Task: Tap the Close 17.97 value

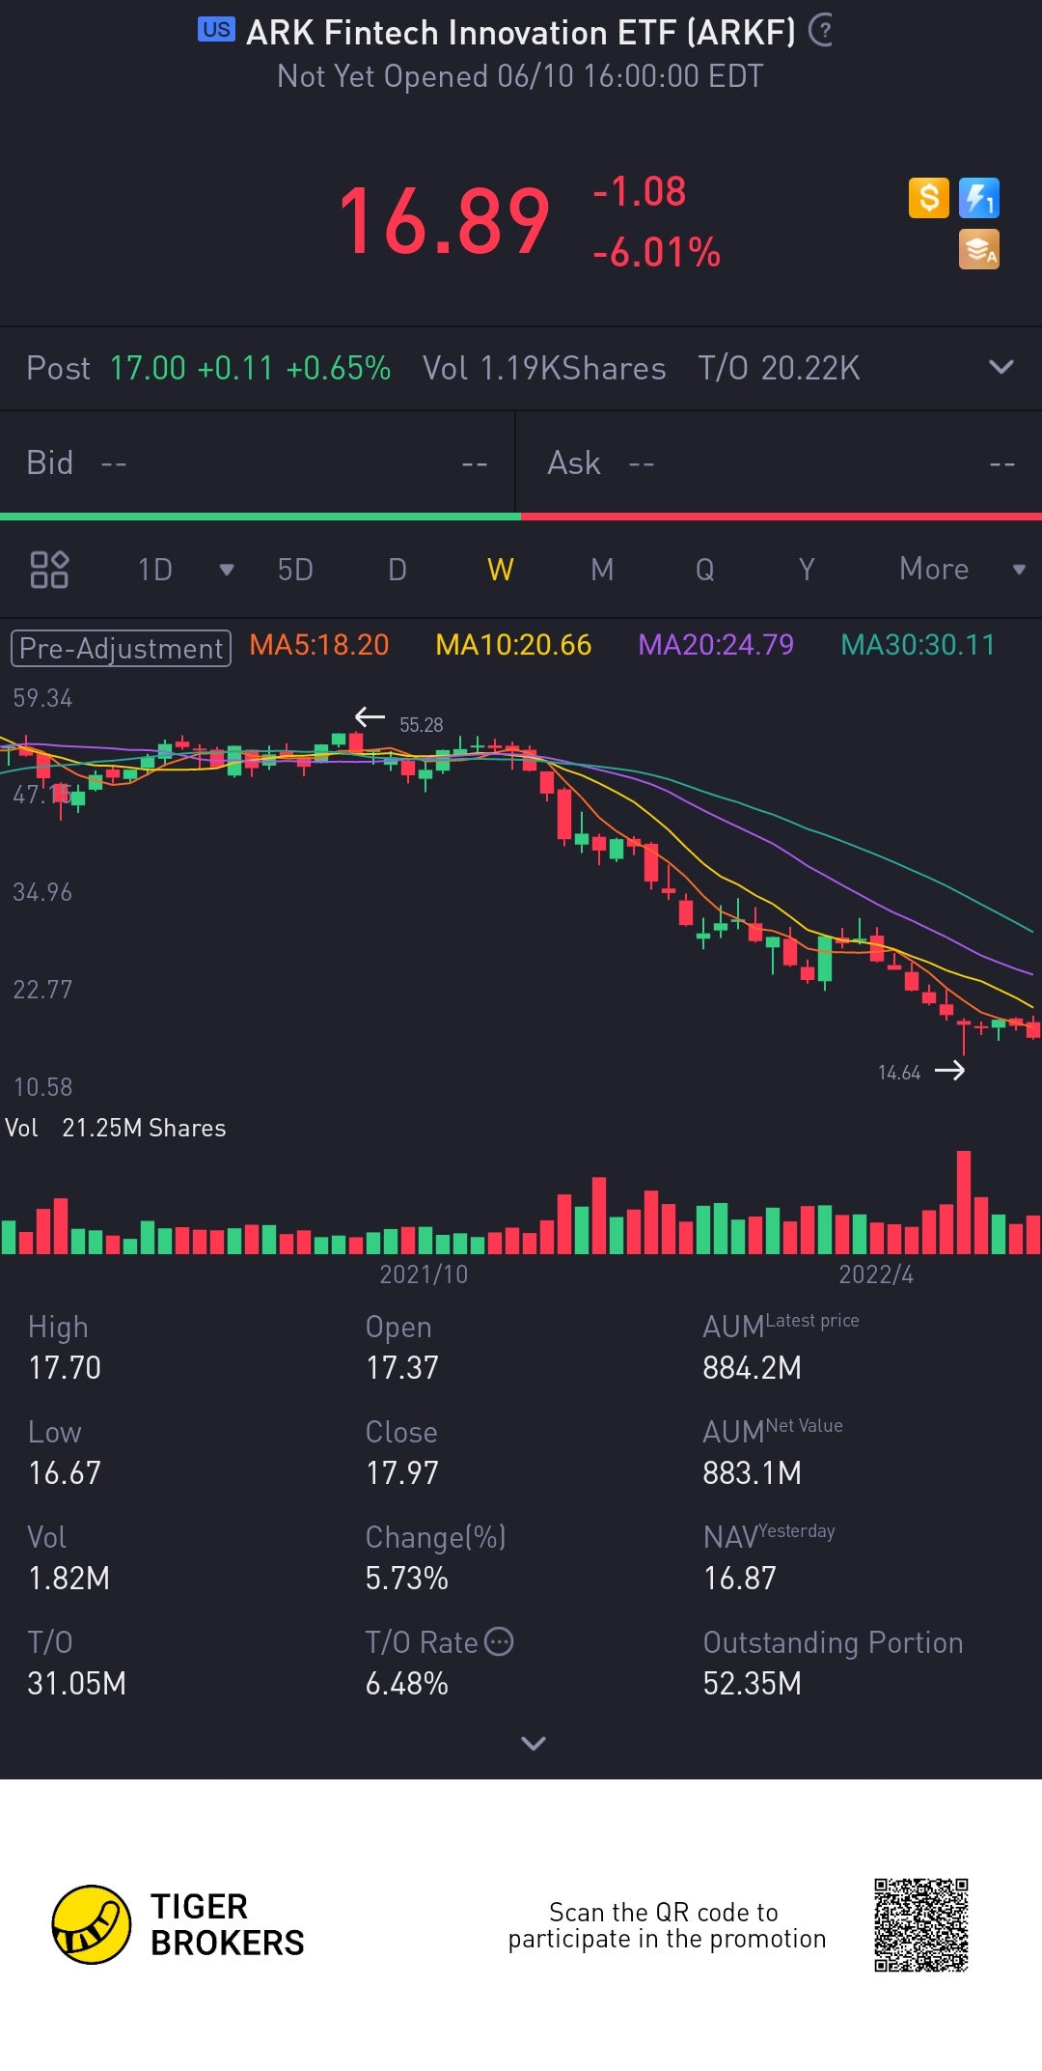Action: click(x=402, y=1472)
